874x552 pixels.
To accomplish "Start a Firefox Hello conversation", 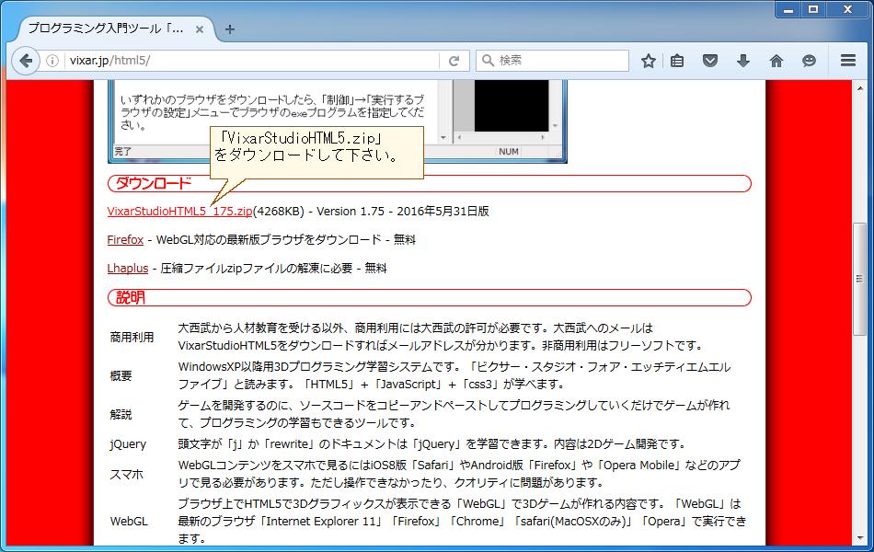I will coord(808,61).
